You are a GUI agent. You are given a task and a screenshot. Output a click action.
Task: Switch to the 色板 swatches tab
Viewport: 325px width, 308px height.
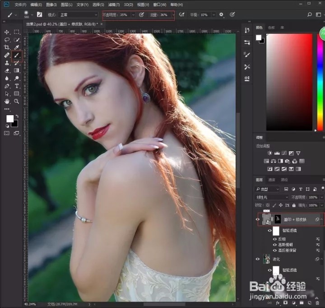[x=271, y=28]
